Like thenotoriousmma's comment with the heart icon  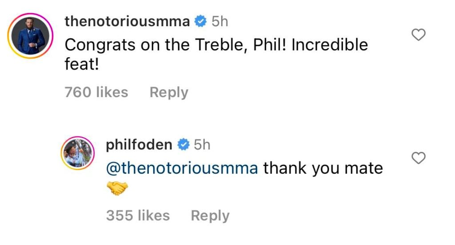(x=419, y=35)
